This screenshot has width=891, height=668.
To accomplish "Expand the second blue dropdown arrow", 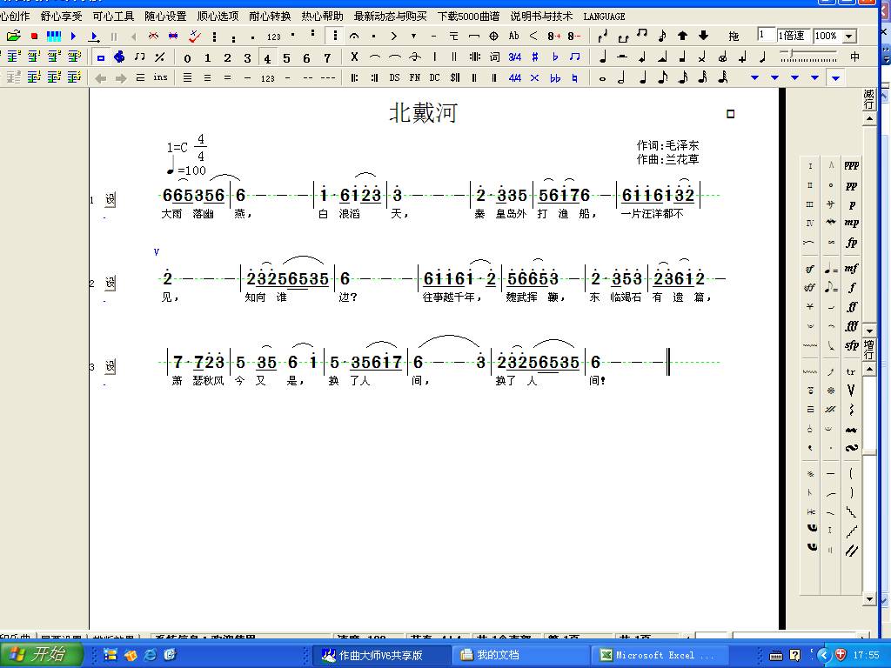I will click(x=774, y=77).
